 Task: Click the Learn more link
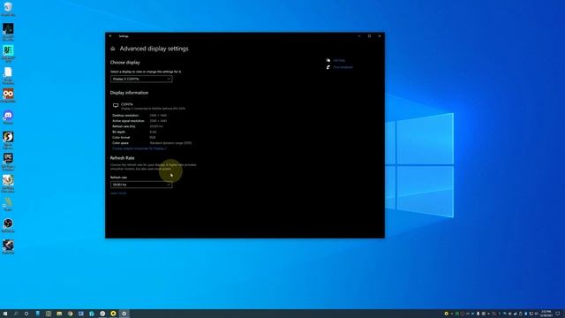[118, 193]
